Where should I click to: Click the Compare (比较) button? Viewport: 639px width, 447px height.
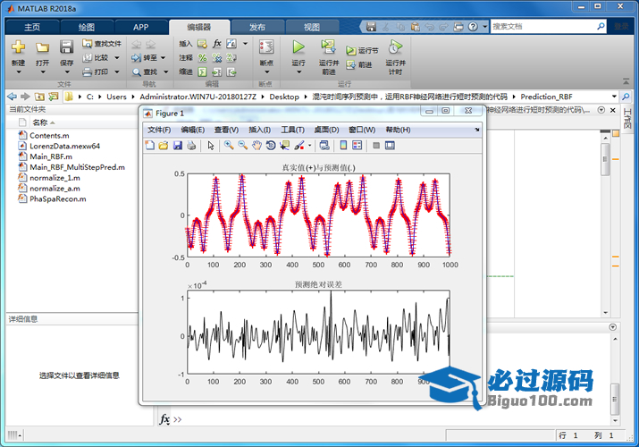point(97,58)
